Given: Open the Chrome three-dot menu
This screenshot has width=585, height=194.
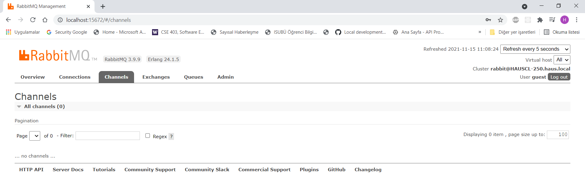Looking at the screenshot, I should [576, 20].
